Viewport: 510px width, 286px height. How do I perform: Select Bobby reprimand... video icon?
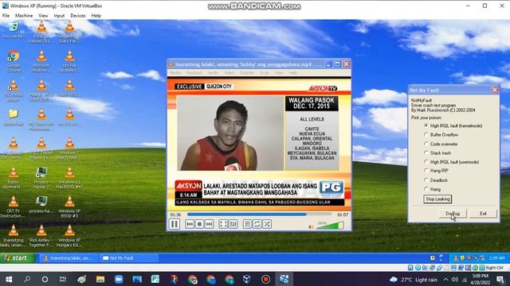point(14,177)
